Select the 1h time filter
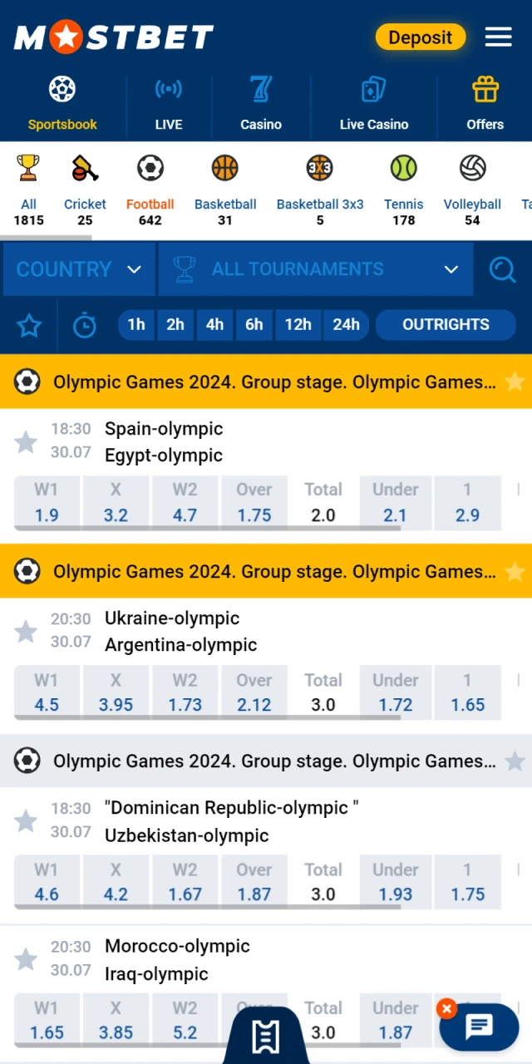The width and height of the screenshot is (532, 1064). click(136, 325)
